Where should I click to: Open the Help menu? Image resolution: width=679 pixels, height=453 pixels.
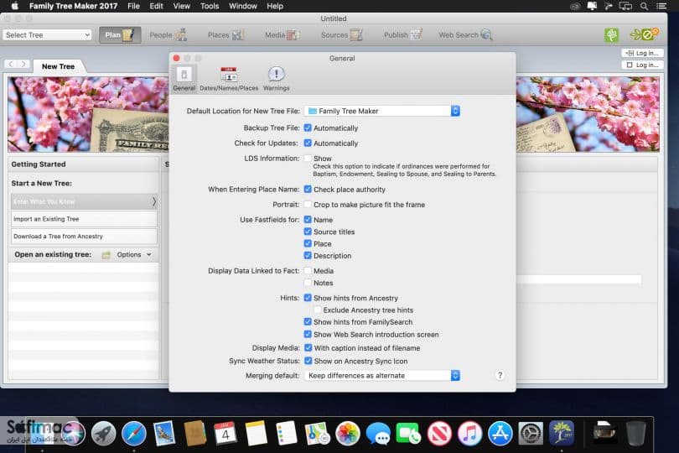[275, 6]
